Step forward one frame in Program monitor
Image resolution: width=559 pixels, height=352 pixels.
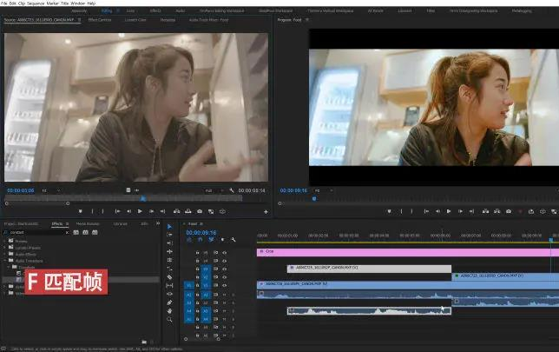pyautogui.click(x=460, y=211)
